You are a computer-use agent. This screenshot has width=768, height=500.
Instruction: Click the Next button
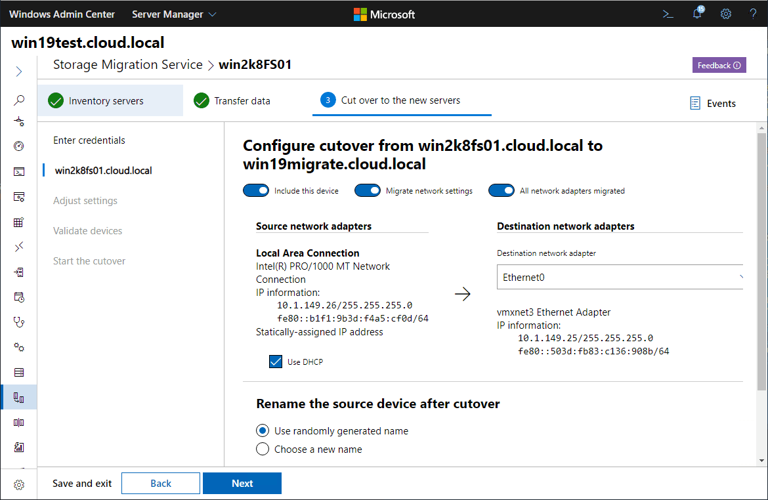coord(242,484)
